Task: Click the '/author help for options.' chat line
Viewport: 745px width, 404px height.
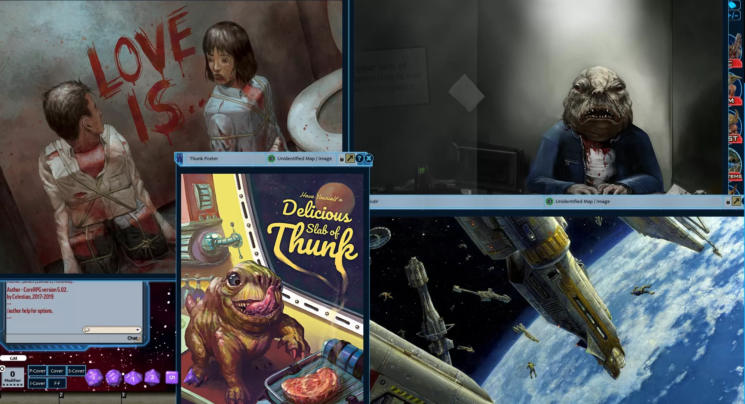Action: point(30,311)
